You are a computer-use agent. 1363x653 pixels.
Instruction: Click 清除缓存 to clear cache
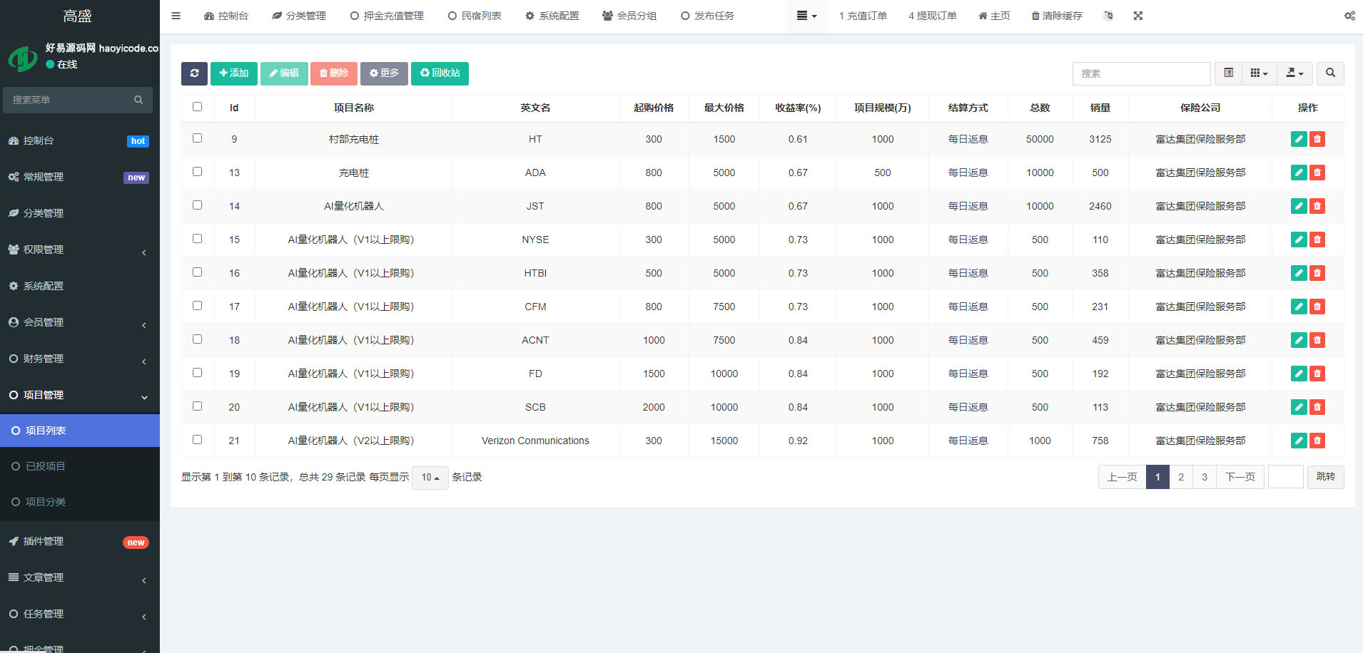[1055, 15]
